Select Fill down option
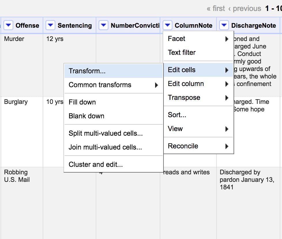 click(x=82, y=102)
